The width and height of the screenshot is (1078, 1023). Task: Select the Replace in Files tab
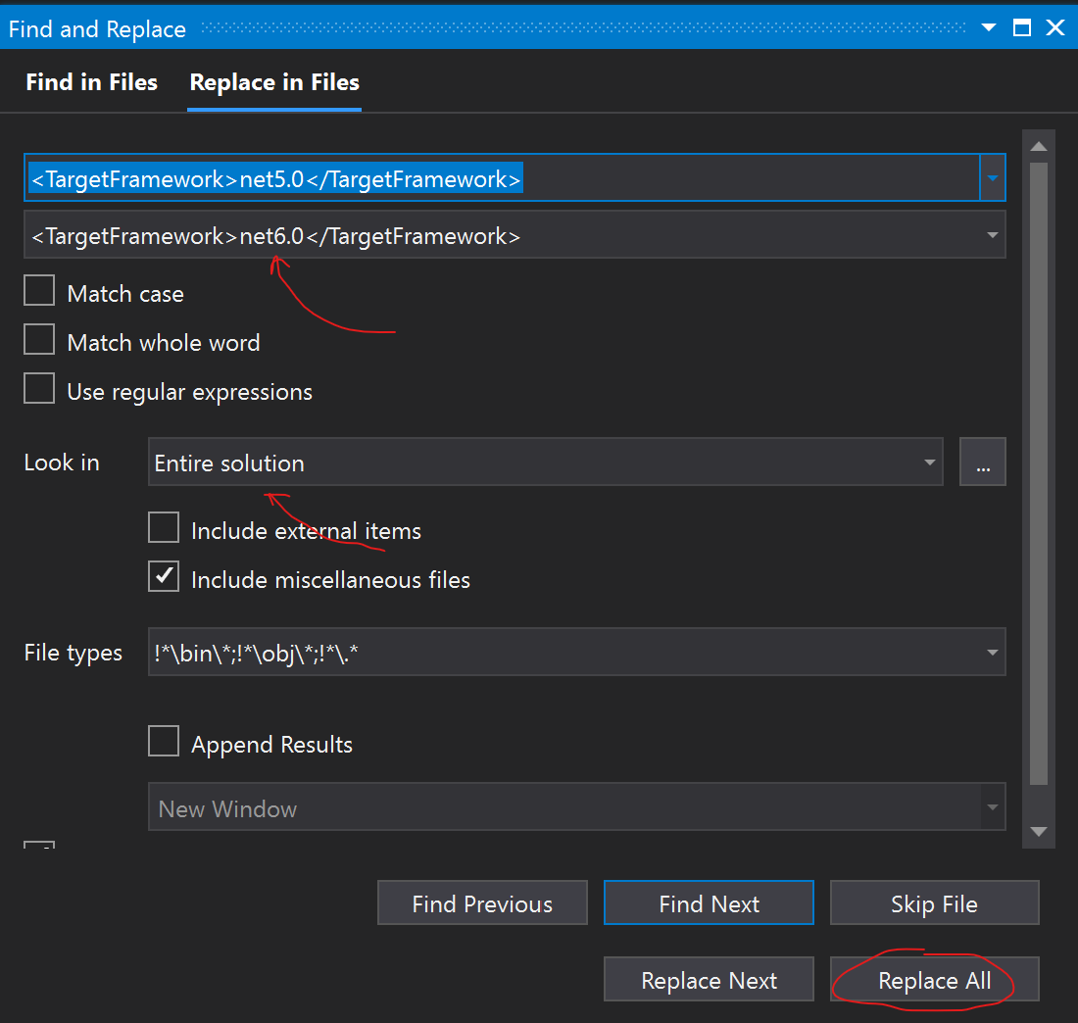coord(273,82)
